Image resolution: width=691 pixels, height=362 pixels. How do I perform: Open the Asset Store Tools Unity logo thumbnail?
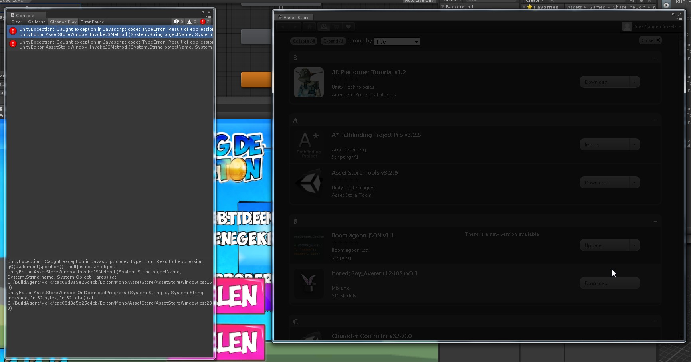(x=309, y=183)
